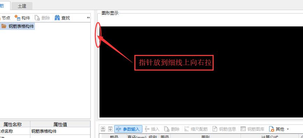The image size is (303, 138).
Task: Click the 属性值 column header
Action: pos(60,124)
